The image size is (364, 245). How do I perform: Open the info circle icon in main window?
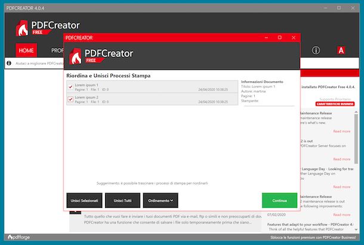coord(316,50)
